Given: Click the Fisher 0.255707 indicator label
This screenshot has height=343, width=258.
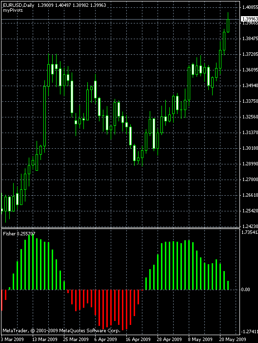Looking at the screenshot, I should [19, 233].
